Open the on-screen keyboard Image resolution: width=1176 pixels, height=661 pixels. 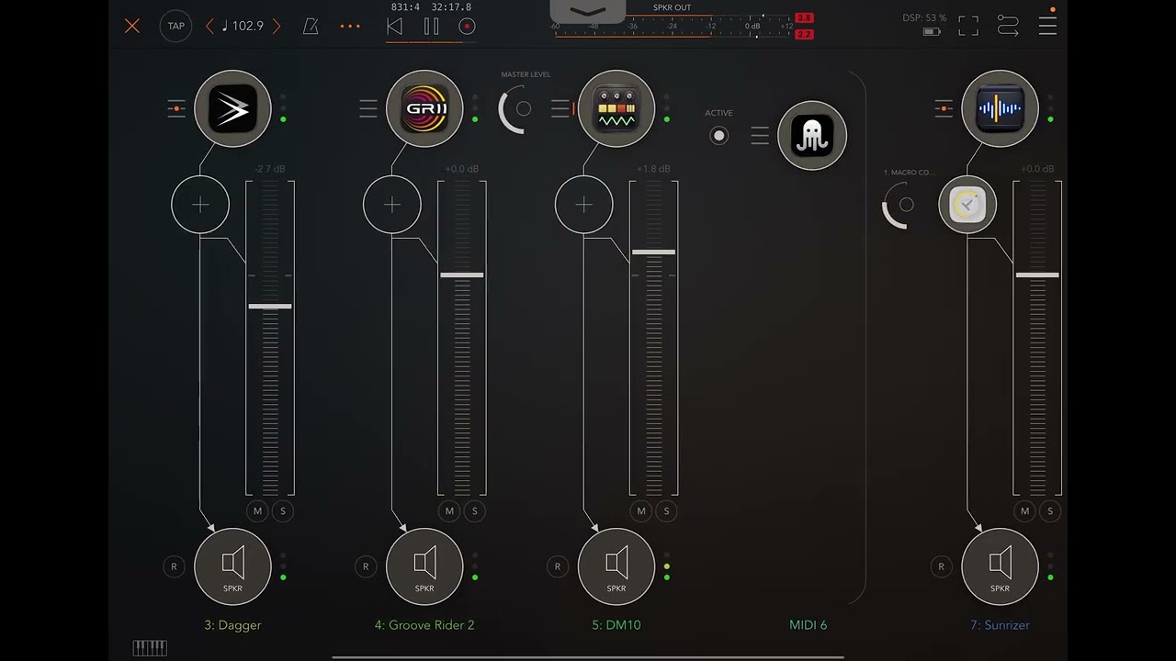pyautogui.click(x=150, y=648)
